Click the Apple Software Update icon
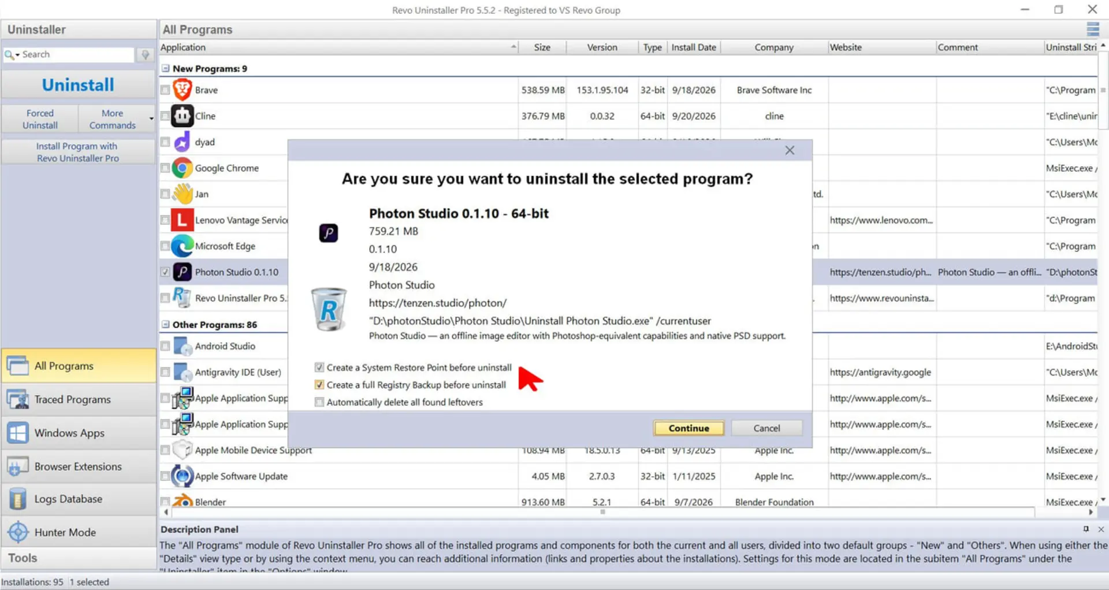This screenshot has width=1109, height=590. coord(183,476)
